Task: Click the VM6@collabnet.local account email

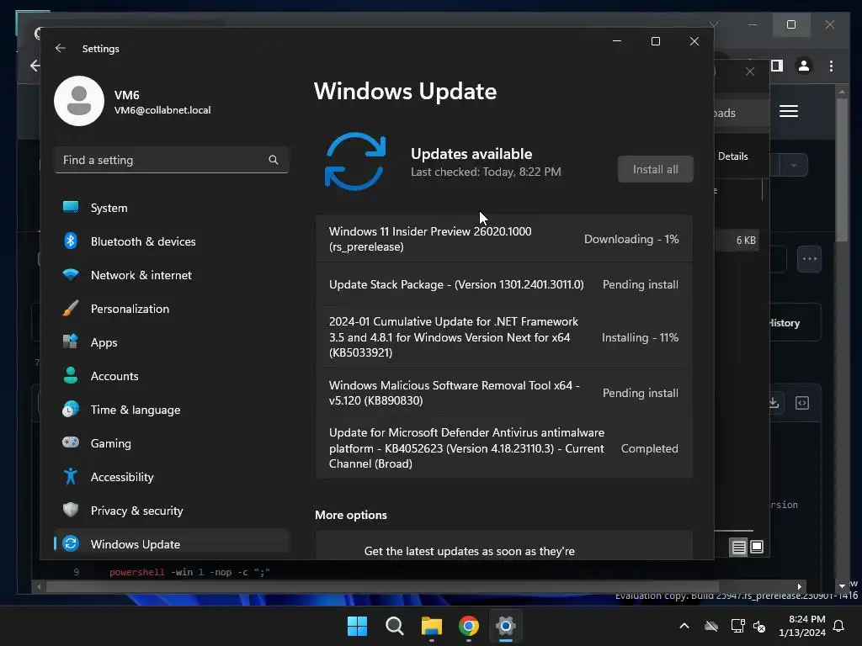Action: 162,110
